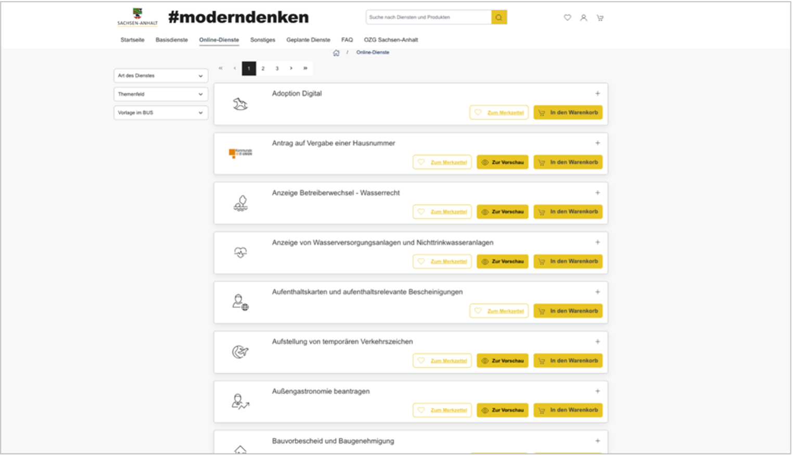
Task: Add Außengastronomie beantragen to Merkzettel
Action: [442, 410]
